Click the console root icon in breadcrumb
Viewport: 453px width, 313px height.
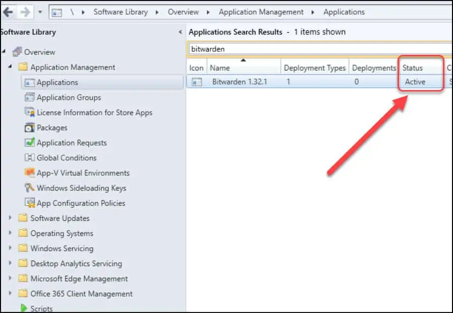tap(57, 13)
